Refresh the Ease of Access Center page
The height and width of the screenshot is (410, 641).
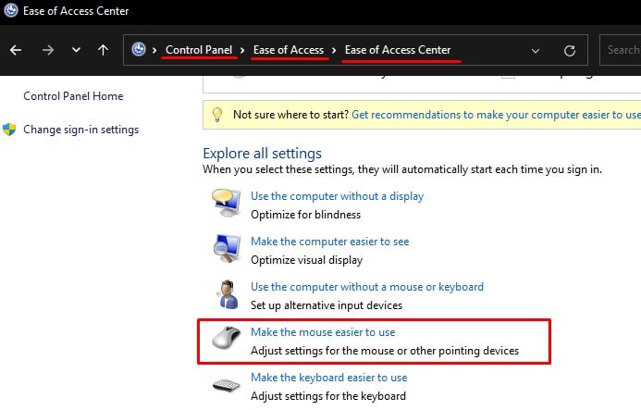[x=570, y=50]
